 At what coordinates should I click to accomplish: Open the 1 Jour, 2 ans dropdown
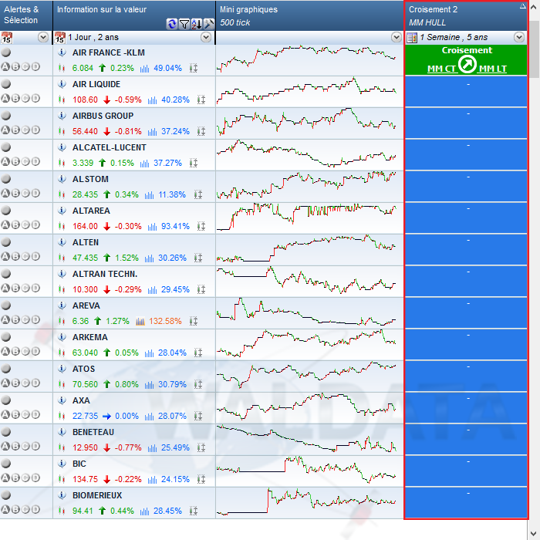[206, 37]
